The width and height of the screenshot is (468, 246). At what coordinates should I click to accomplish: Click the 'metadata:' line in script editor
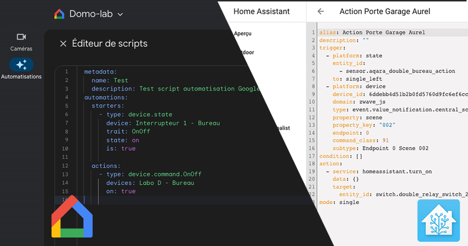tap(101, 72)
